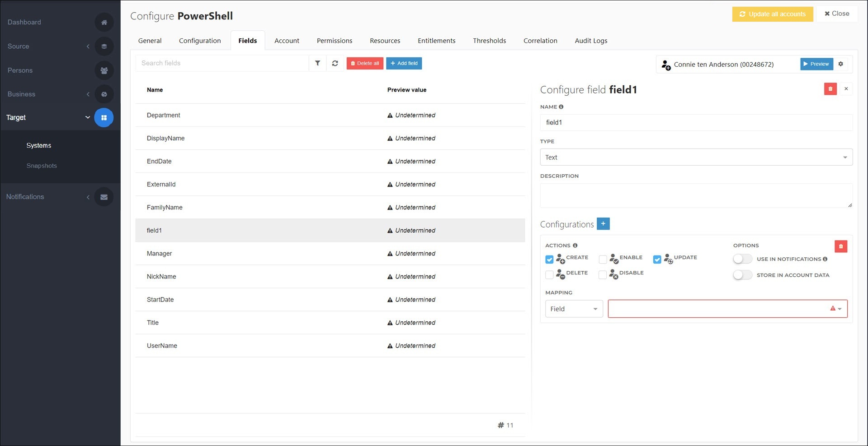
Task: Add a new configuration with plus
Action: [x=603, y=223]
